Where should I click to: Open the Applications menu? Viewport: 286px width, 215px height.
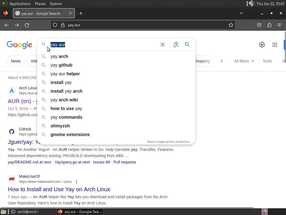point(20,4)
